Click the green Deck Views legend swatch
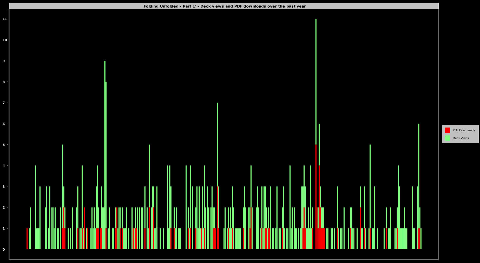Image resolution: width=480 pixels, height=263 pixels. 447,138
